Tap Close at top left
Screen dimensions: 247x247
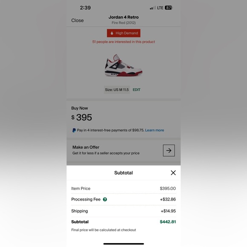pyautogui.click(x=78, y=20)
